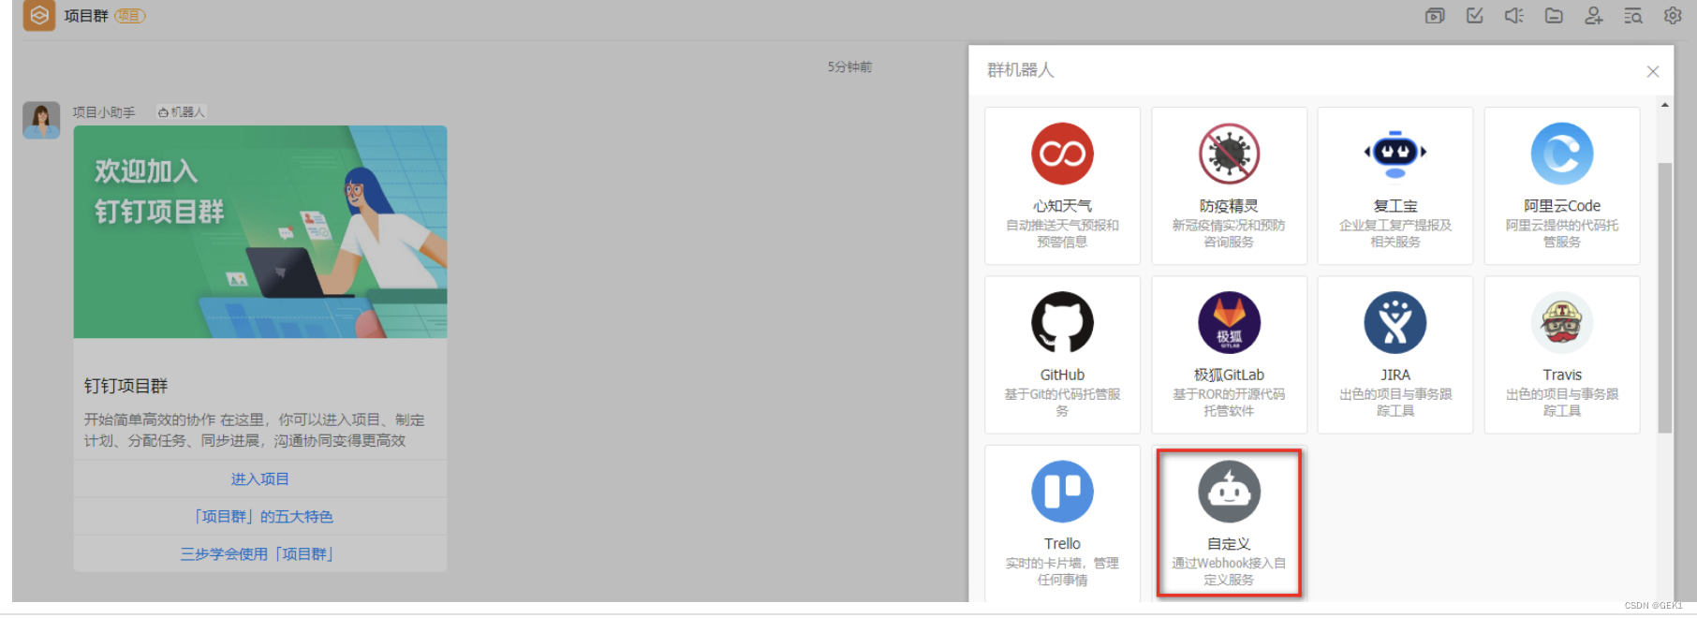Viewport: 1697px width, 618px height.
Task: Open the search chat history icon
Action: point(1633,16)
